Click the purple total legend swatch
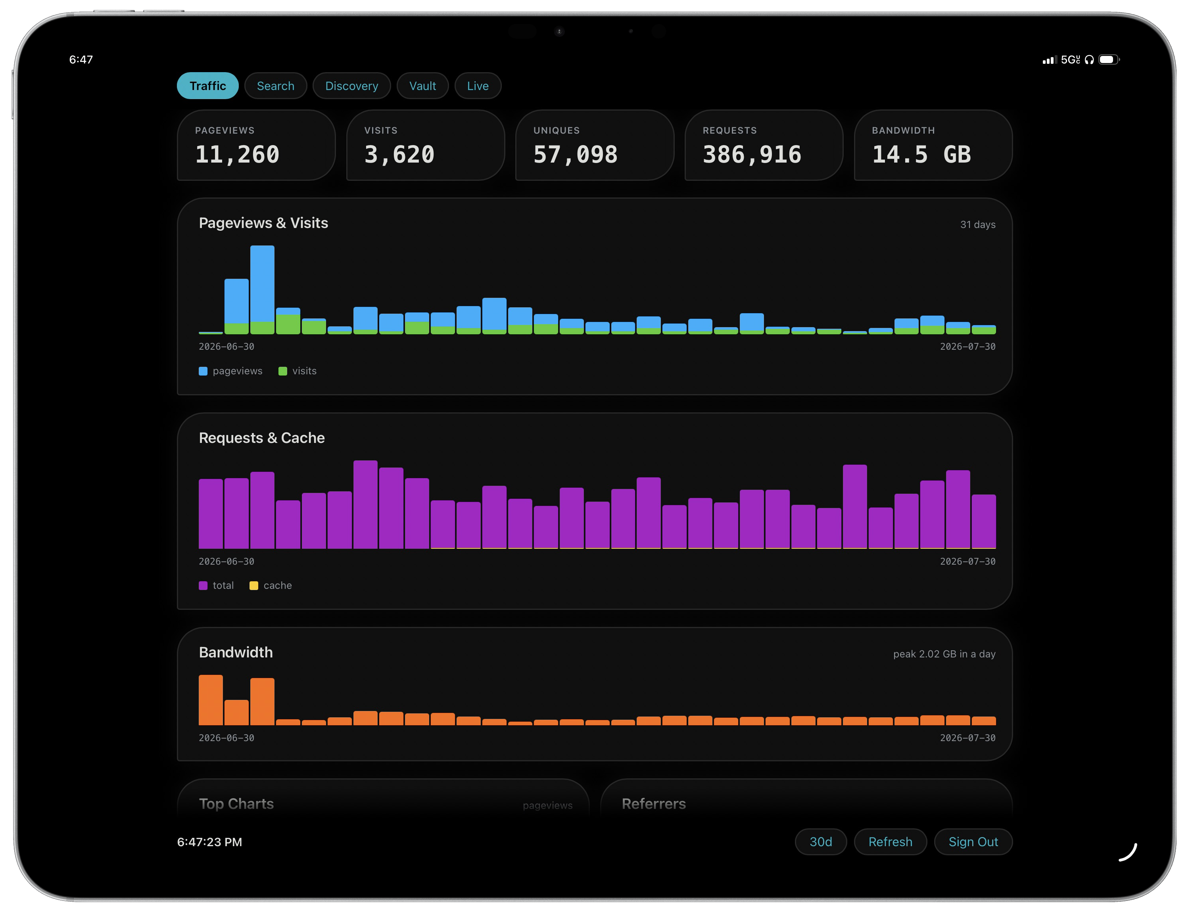The height and width of the screenshot is (912, 1190). click(x=203, y=585)
